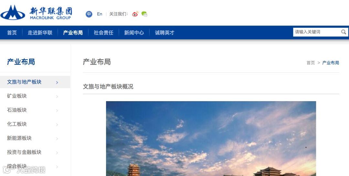Expand chevron beside 石油板块
The image size is (349, 176).
[x=57, y=111]
